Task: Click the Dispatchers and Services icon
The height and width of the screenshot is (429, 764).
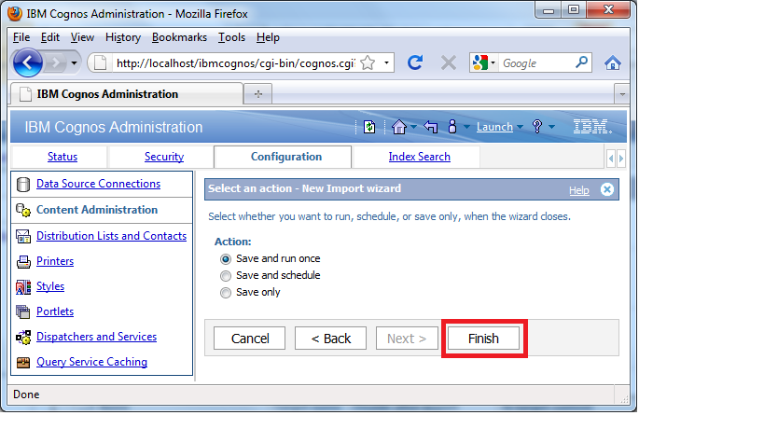Action: click(x=23, y=337)
